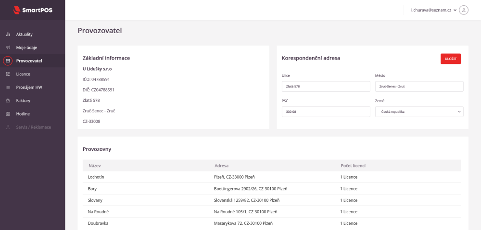The image size is (481, 230).
Task: Open the Pronájem HW menu item
Action: pos(29,87)
